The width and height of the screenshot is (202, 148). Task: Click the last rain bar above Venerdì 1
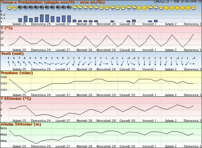point(156,21)
